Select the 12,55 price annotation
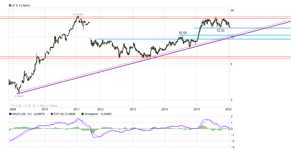291x150 pixels. pyautogui.click(x=221, y=30)
